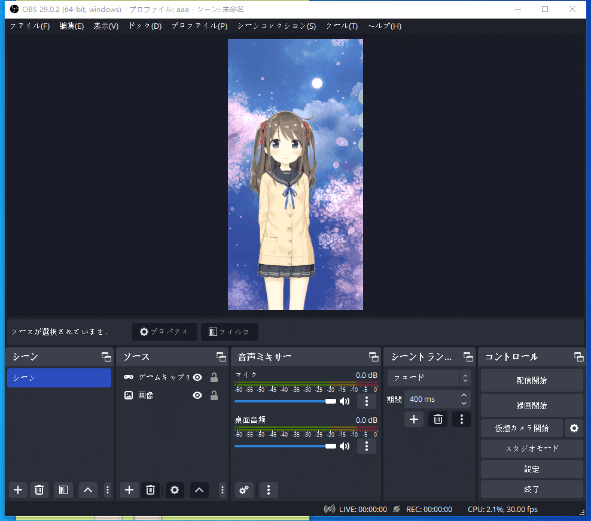Open the 編集(E) menu

tap(72, 26)
